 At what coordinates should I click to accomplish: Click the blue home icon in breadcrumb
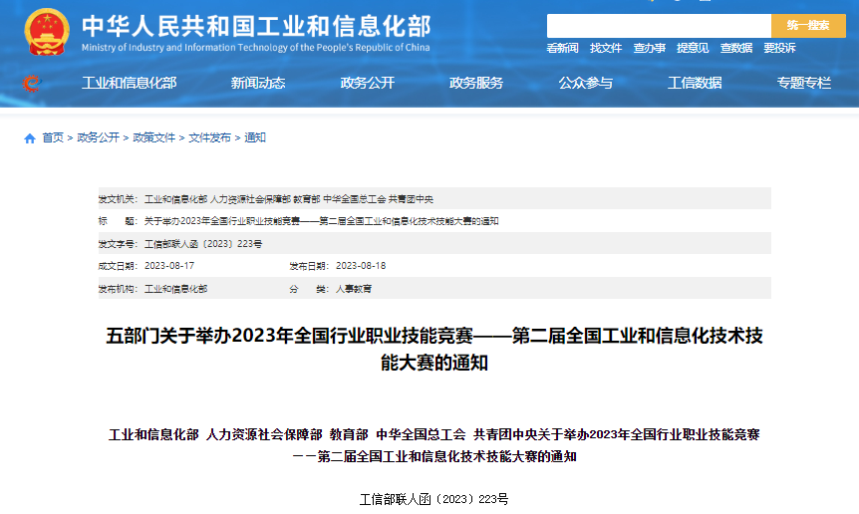(x=30, y=138)
